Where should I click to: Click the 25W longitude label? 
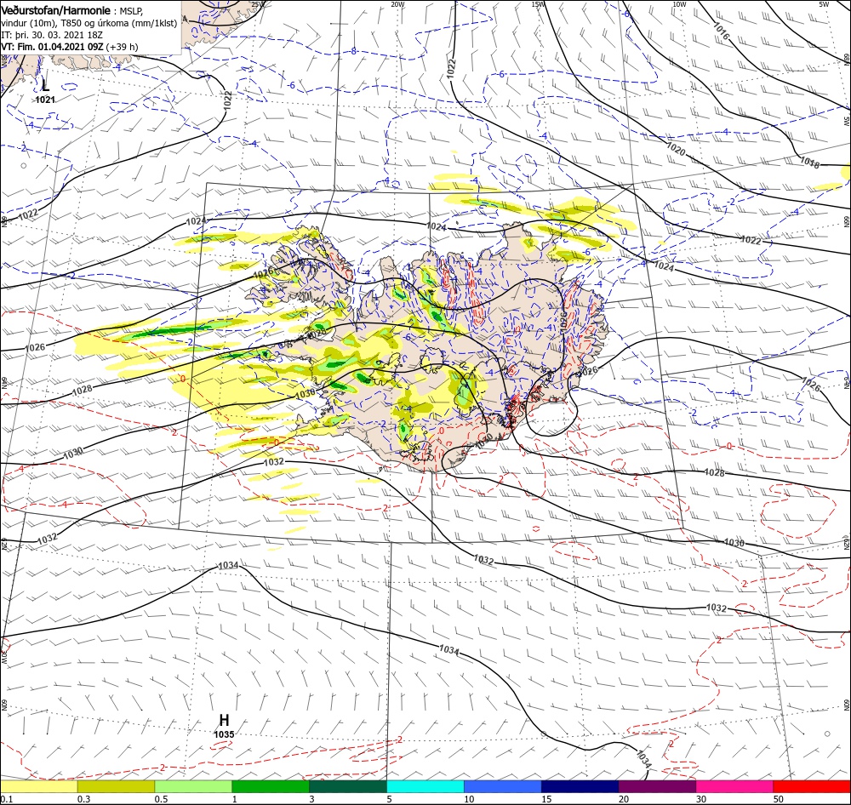pos(259,4)
